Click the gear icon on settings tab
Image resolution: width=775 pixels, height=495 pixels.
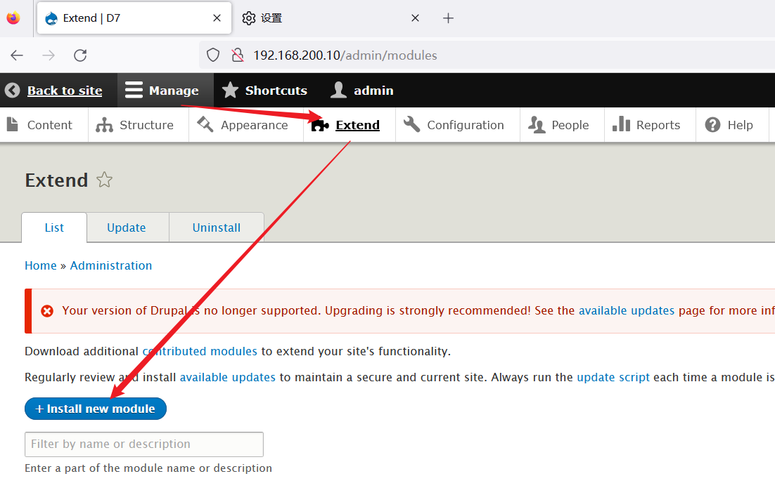pos(249,18)
